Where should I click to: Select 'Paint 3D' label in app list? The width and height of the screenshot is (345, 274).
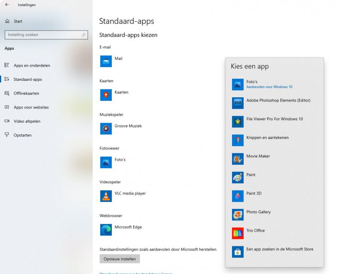pos(254,193)
